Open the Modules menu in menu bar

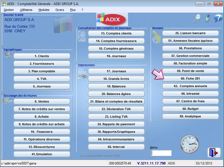44,10
